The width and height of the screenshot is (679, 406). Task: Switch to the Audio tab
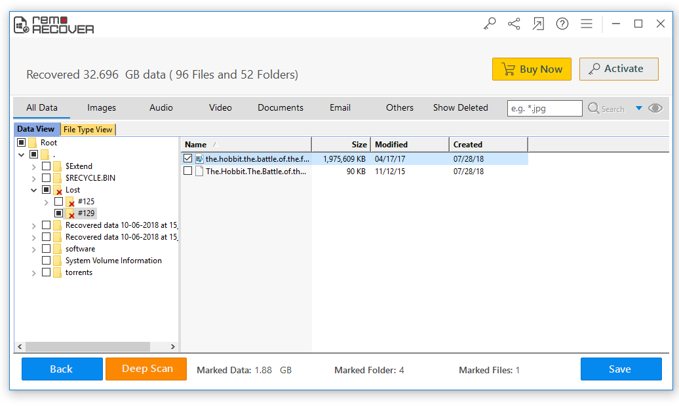pos(161,108)
